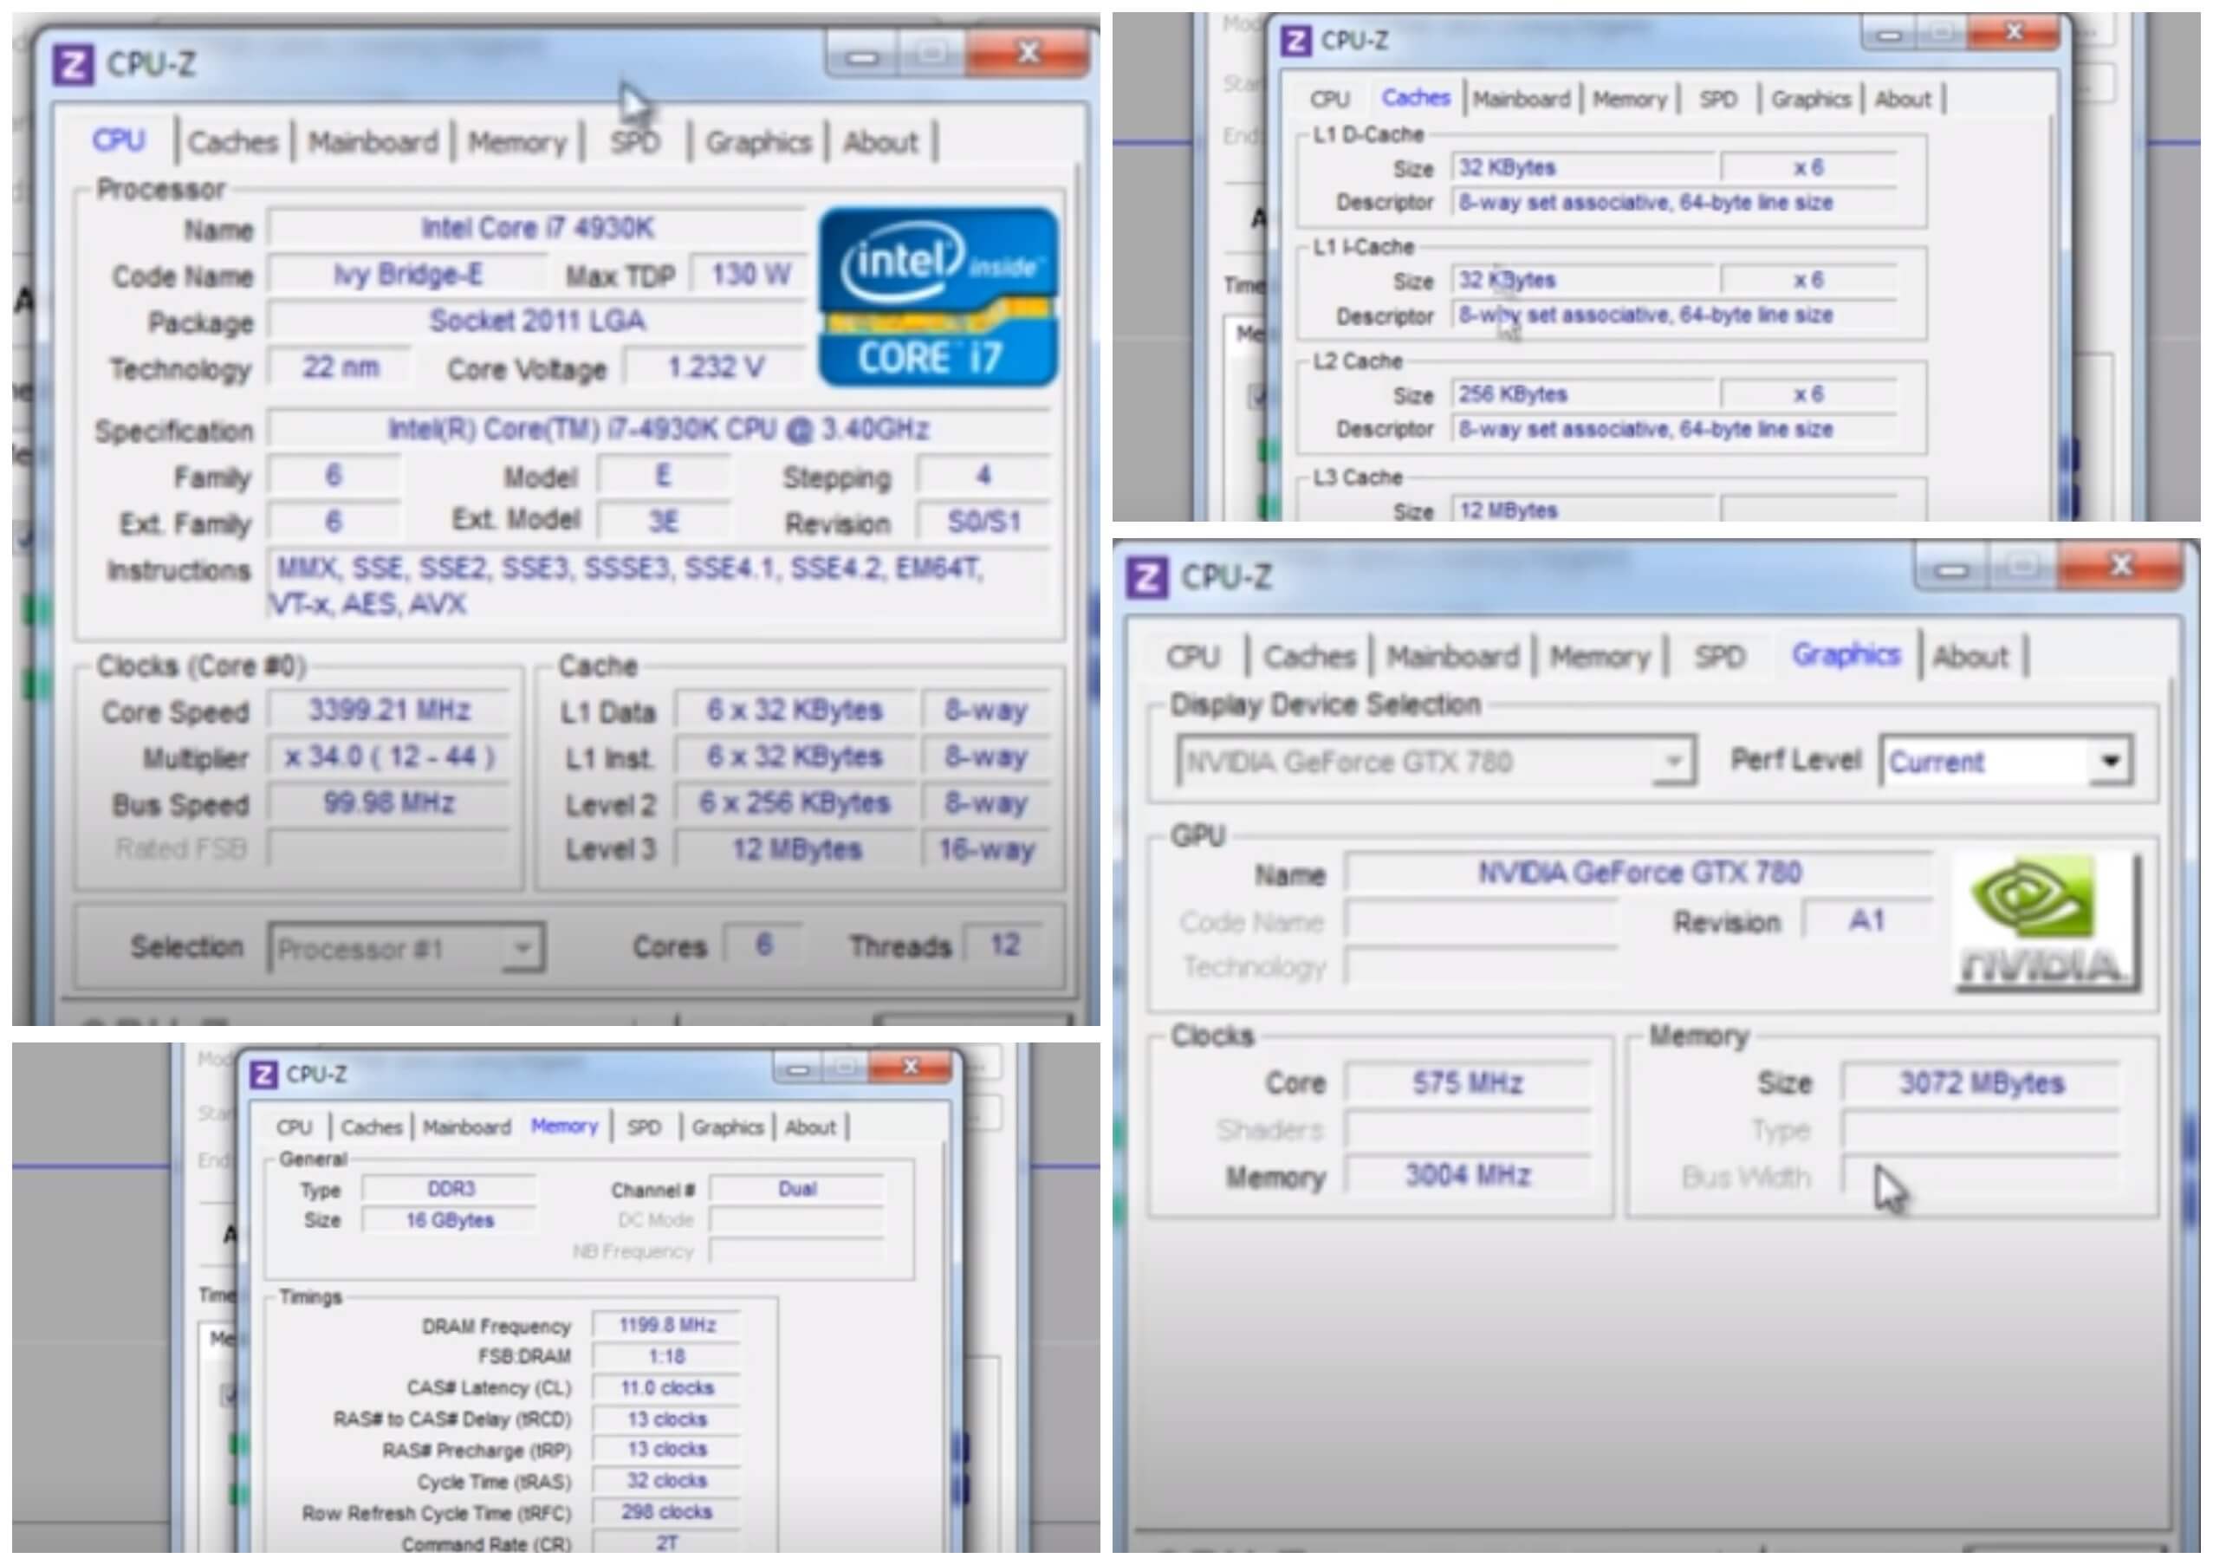Click the Package value 'Socket 2011 LGA'
Screen dimensions: 2213x1565
(537, 321)
